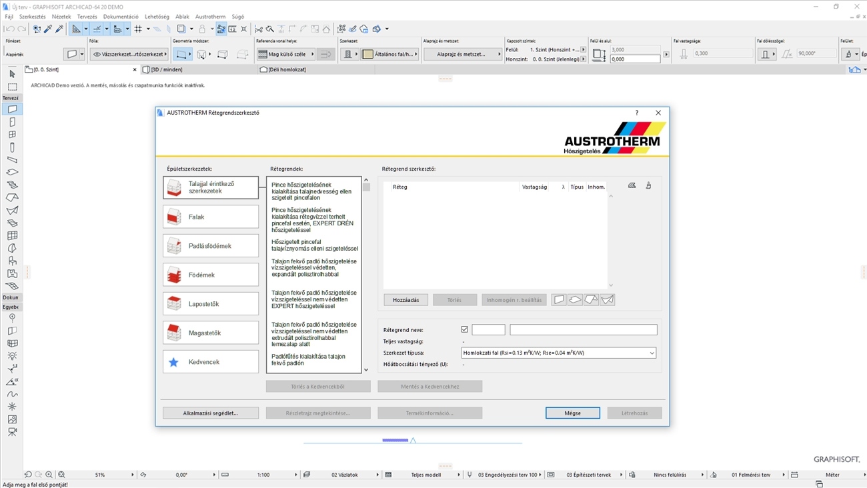Toggle the eye layer Vázszerkezet button
Screen dimensions: 867x488
[x=129, y=55]
